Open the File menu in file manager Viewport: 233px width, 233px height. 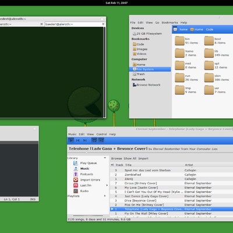[133, 23]
